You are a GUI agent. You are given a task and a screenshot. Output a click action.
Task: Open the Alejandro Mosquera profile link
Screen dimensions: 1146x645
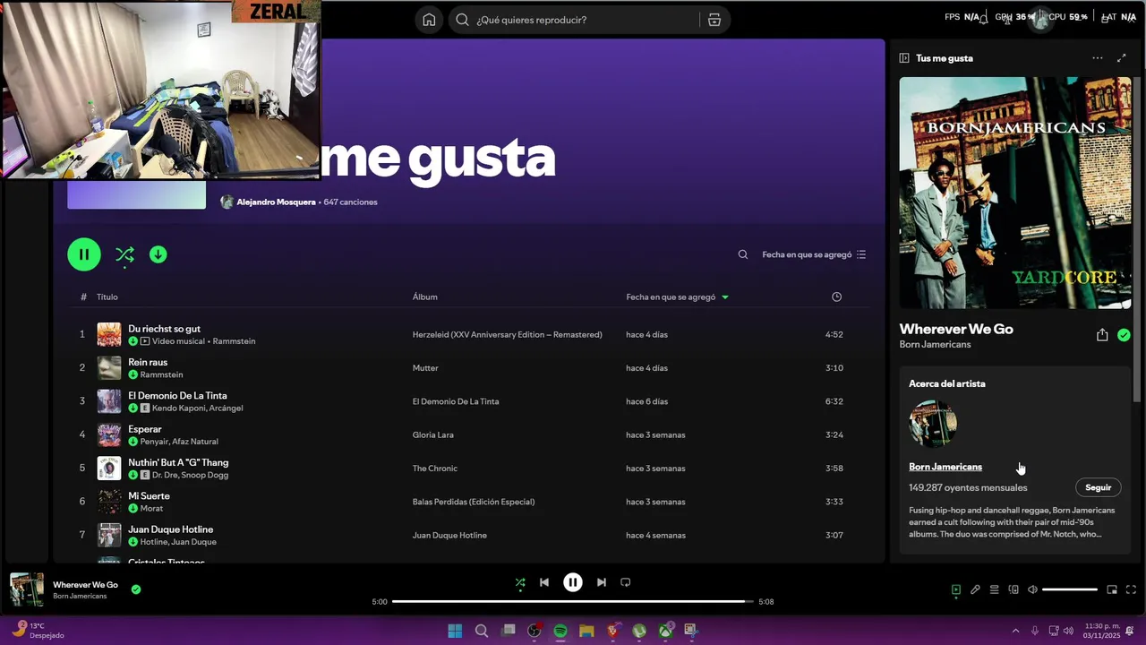click(276, 202)
